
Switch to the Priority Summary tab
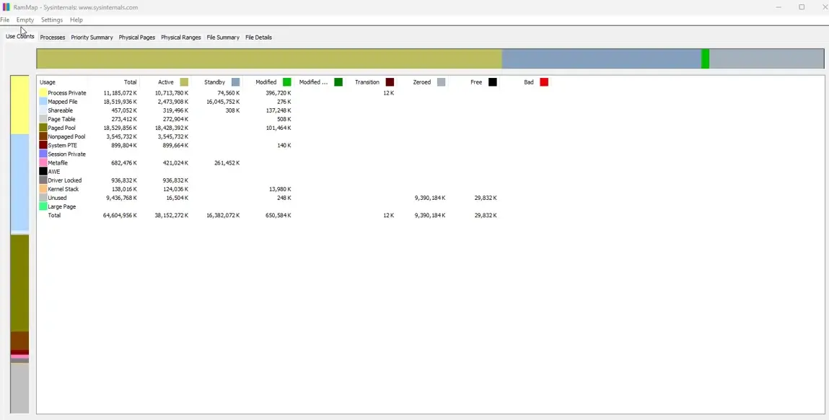pos(92,38)
